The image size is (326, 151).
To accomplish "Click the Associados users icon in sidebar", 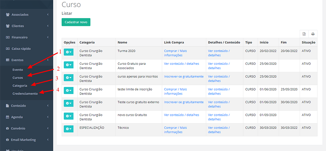I will [8, 15].
